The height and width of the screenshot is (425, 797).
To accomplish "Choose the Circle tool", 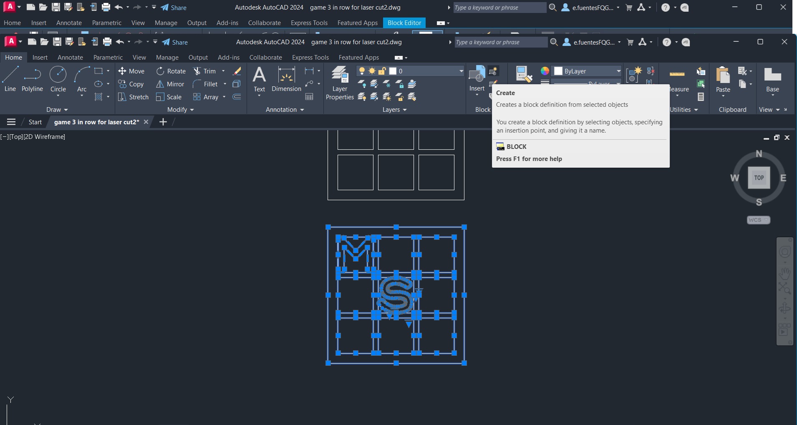I will coord(58,79).
